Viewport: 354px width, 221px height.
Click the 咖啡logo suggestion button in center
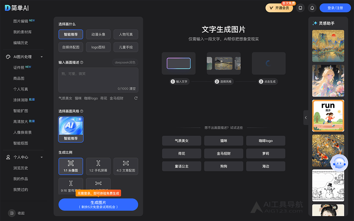point(266,141)
